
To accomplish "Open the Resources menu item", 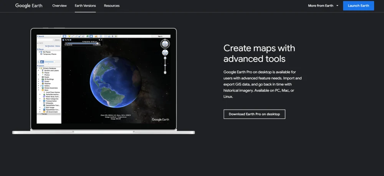I will 112,6.
